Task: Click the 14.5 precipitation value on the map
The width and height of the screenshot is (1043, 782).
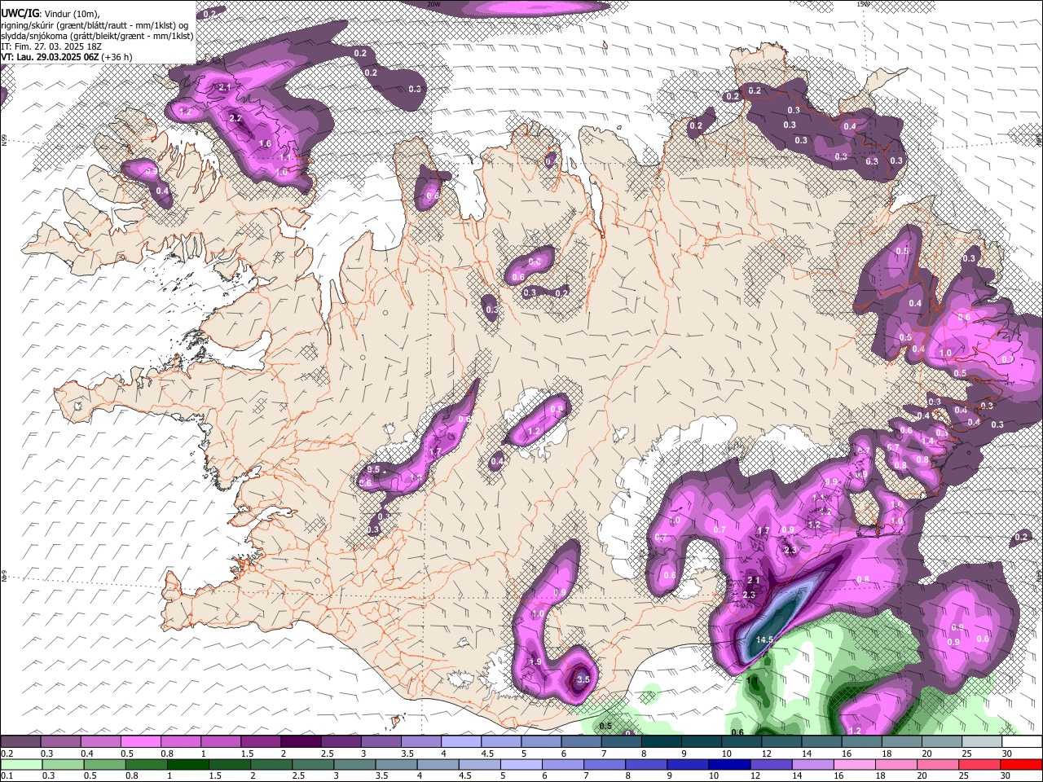Action: click(x=764, y=639)
